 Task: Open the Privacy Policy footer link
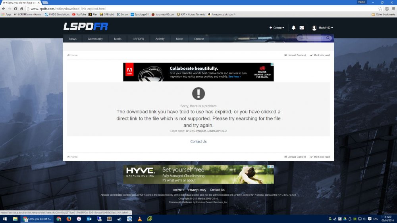point(197,190)
